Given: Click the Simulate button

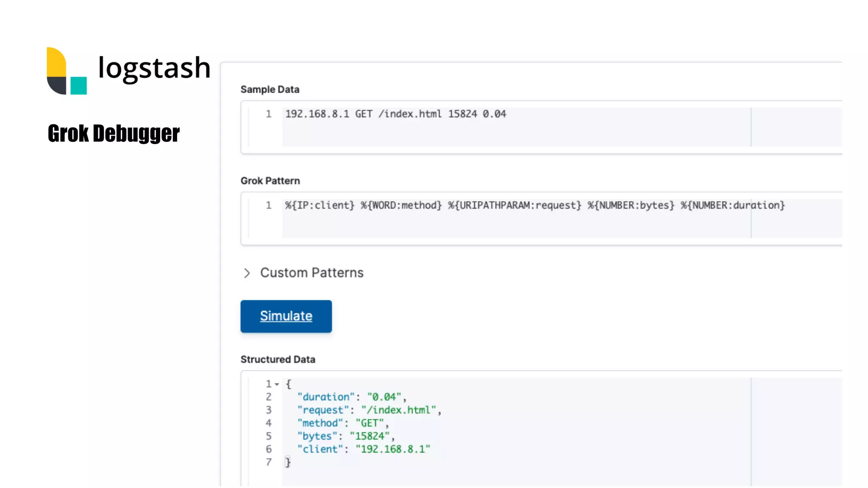Looking at the screenshot, I should (x=286, y=316).
